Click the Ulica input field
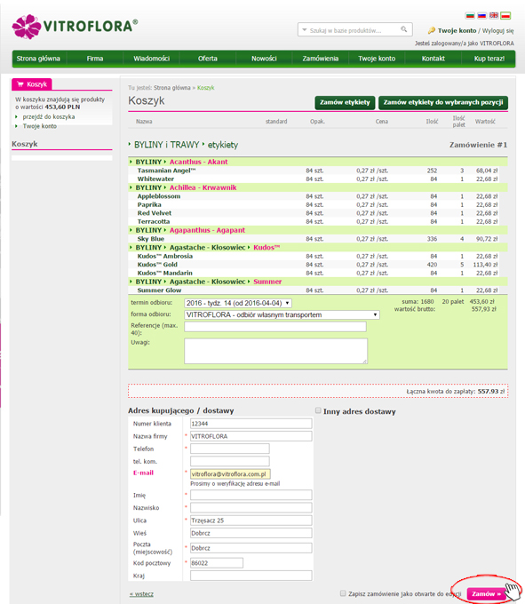The image size is (525, 604). tap(251, 521)
